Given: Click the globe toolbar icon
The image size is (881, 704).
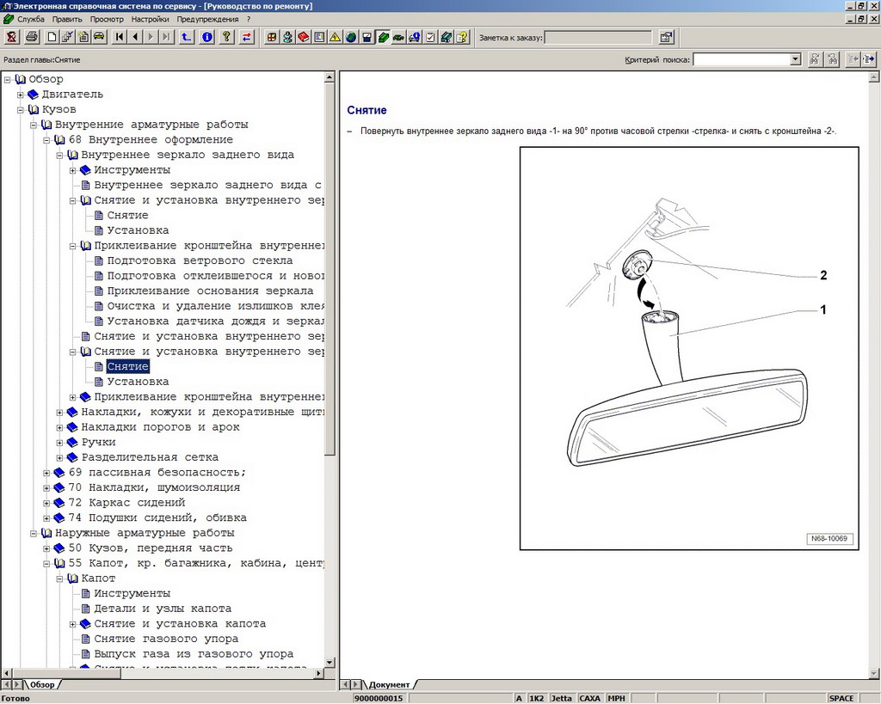Looking at the screenshot, I should tap(351, 38).
